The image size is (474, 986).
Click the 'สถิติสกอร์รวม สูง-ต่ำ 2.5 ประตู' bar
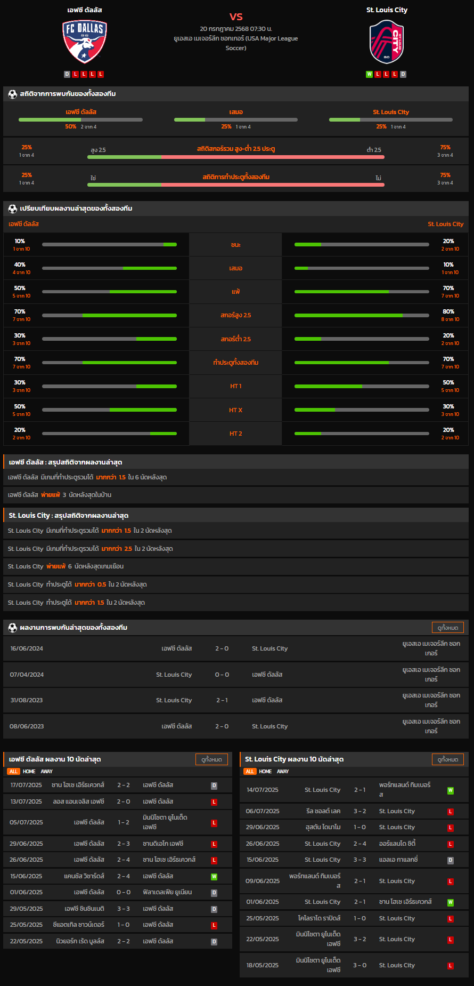(x=236, y=157)
